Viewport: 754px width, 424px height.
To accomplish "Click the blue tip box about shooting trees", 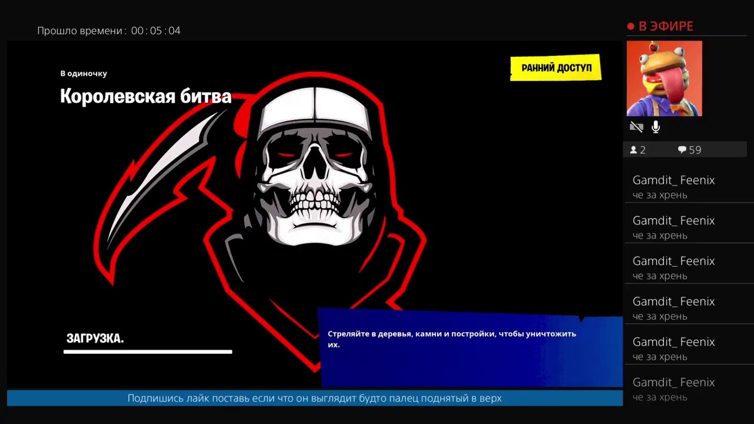I will pyautogui.click(x=470, y=347).
